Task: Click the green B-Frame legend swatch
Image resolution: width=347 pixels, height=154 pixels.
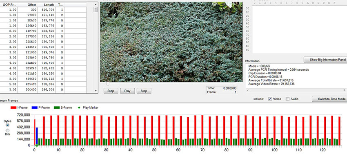Action: (x=57, y=108)
